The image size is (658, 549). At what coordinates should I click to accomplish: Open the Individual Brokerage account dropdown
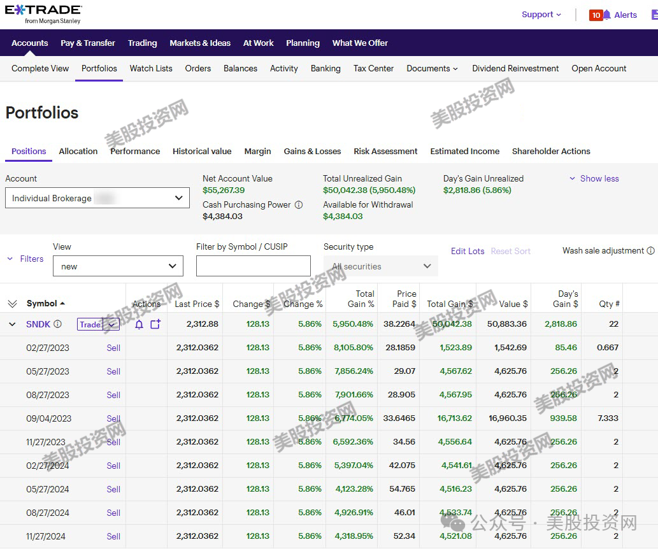tap(97, 197)
